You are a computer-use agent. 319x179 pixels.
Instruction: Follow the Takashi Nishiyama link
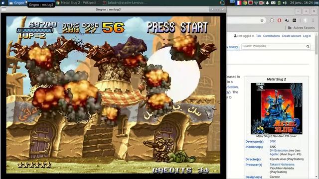click(x=282, y=165)
